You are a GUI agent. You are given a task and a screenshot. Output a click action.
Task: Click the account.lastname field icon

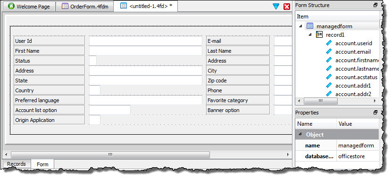click(x=329, y=68)
